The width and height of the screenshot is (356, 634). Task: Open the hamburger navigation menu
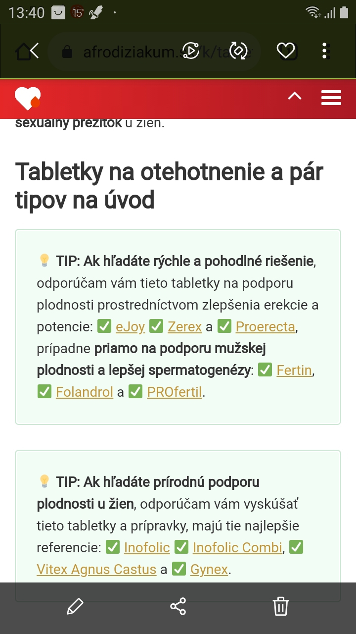tap(331, 98)
